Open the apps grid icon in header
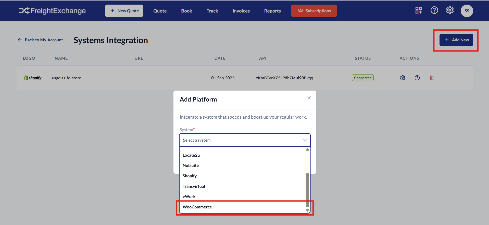Screen dimensions: 489x225 pos(419,10)
